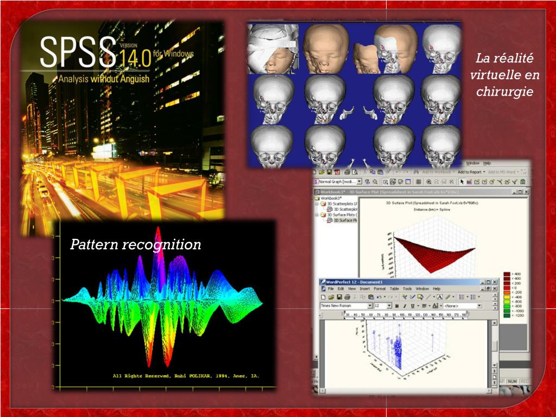Click Print icon in WordPerfect toolbar
Viewport: 556px width, 417px height.
click(347, 297)
